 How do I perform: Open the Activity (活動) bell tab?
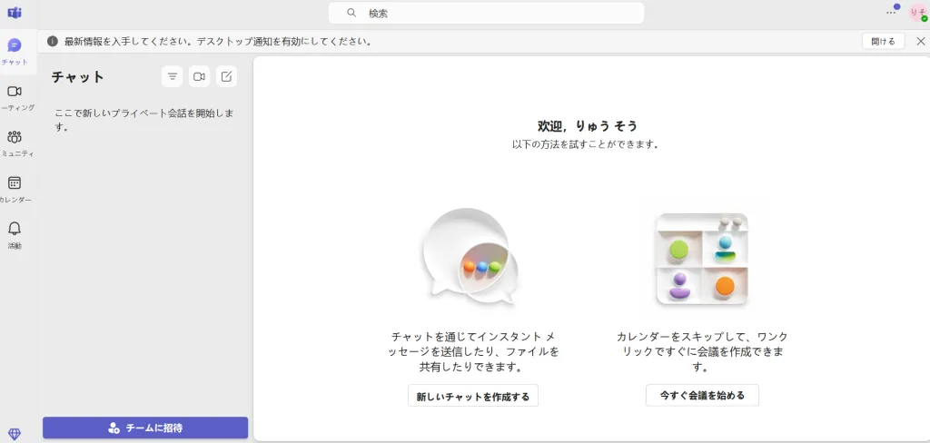coord(15,235)
